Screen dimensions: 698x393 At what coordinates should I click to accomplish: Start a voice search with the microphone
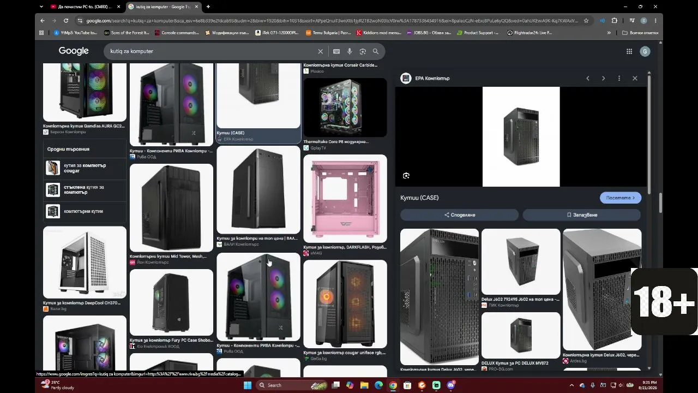pyautogui.click(x=350, y=51)
